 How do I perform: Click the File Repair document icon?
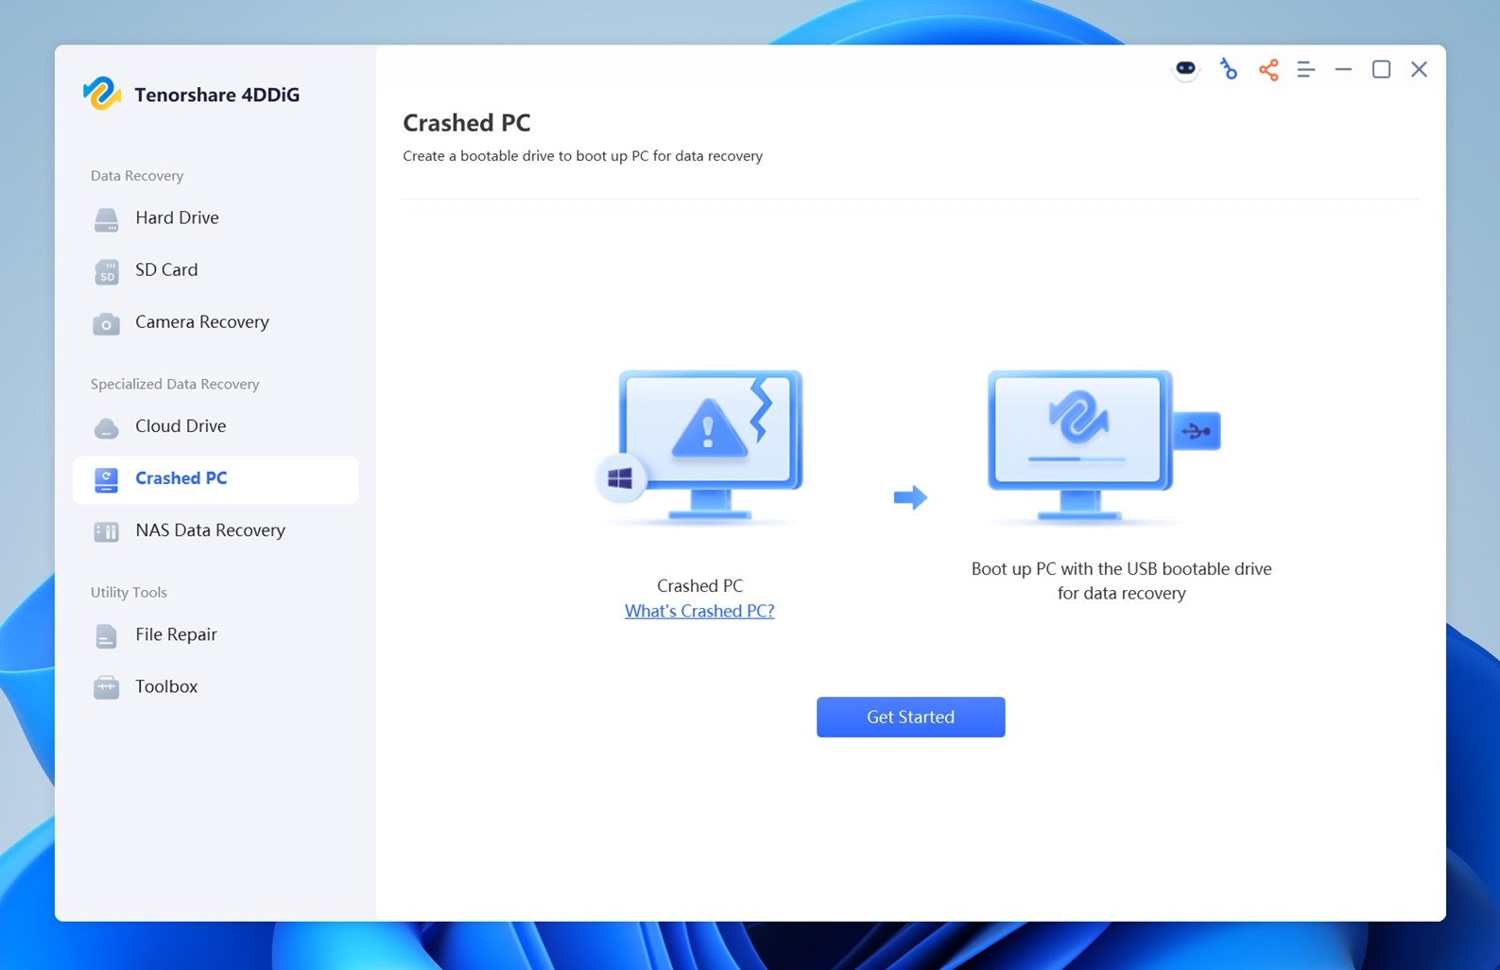click(x=106, y=635)
